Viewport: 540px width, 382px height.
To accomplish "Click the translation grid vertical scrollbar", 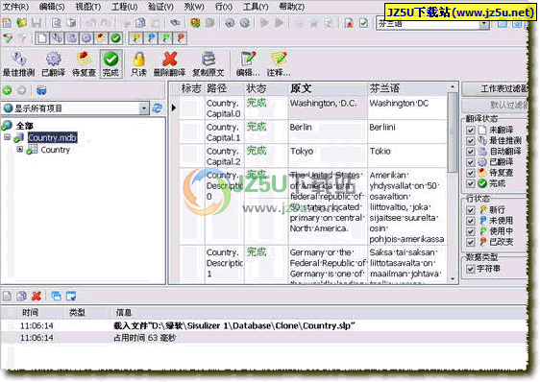I will click(x=453, y=182).
